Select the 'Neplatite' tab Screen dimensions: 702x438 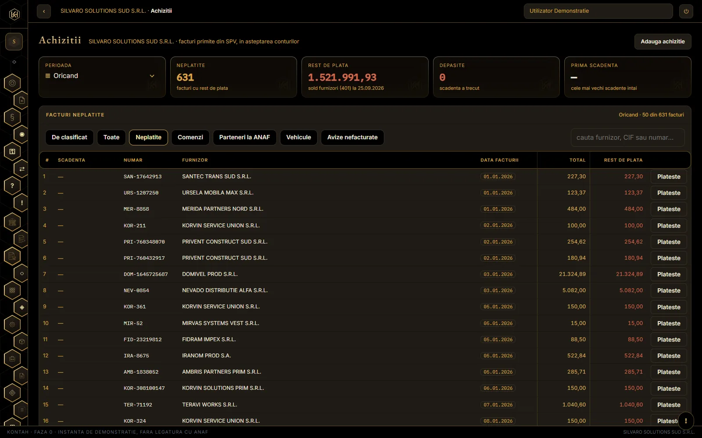148,138
